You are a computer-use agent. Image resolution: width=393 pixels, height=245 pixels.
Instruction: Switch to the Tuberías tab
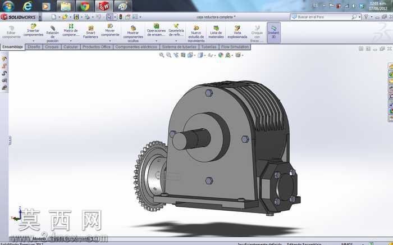point(209,47)
